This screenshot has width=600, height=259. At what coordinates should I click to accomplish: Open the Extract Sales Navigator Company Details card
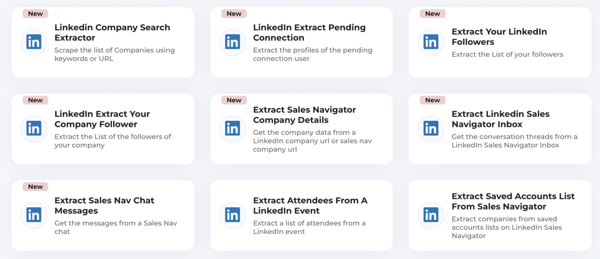pos(302,129)
